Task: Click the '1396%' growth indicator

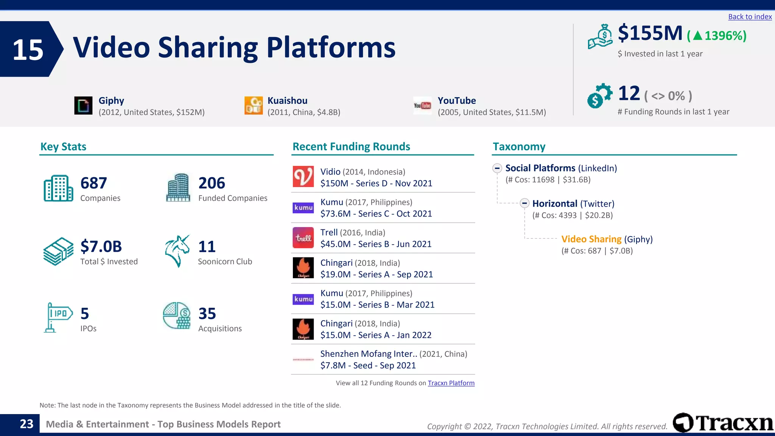Action: 717,36
